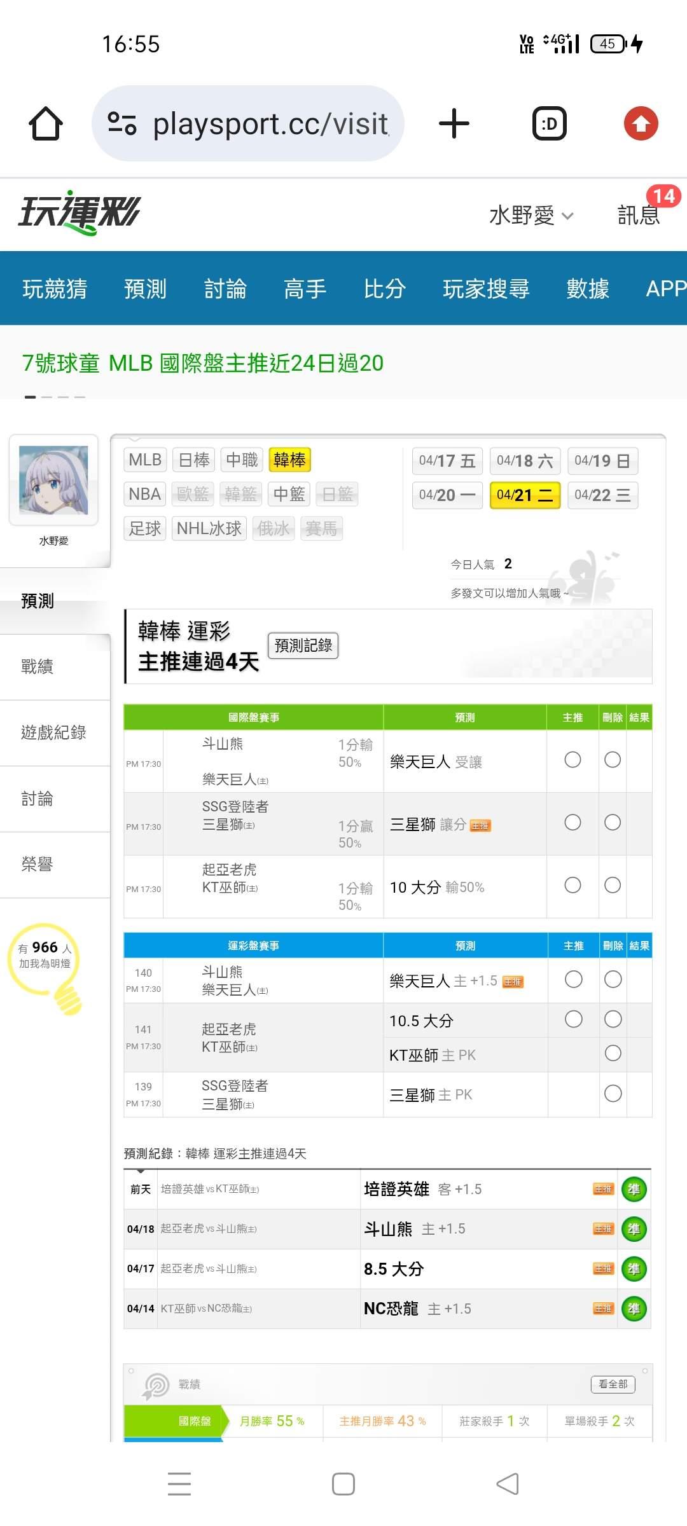Click the 主推 tag beside 三星獅 讓分
Viewport: 687px width, 1526px height.
pos(480,826)
